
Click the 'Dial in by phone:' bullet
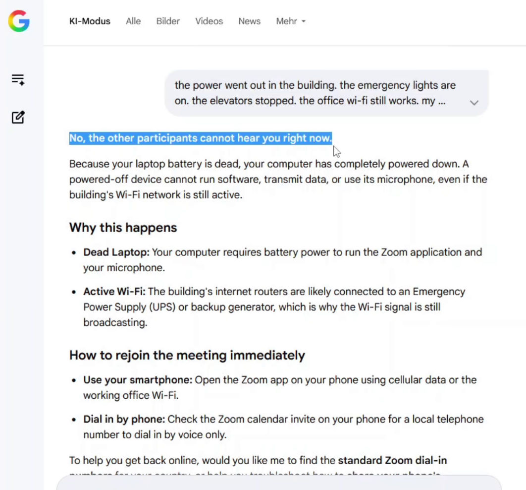pos(124,419)
